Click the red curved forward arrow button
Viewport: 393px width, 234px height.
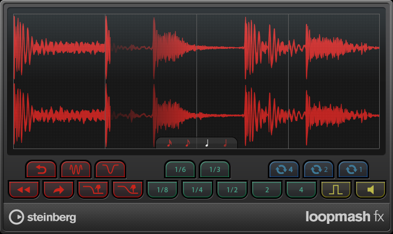(59, 190)
